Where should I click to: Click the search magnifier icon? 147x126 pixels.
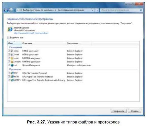141,10
